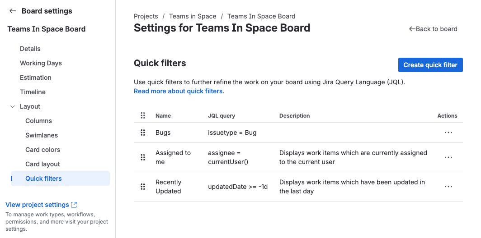
Task: Select Timeline in the sidebar
Action: tap(33, 92)
